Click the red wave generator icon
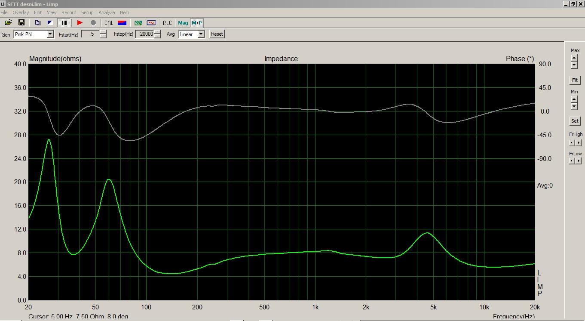 [x=151, y=23]
